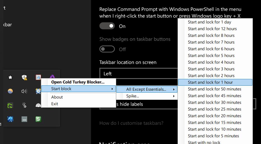
Task: Choose Start and lock for 2 hours
Action: point(215,75)
